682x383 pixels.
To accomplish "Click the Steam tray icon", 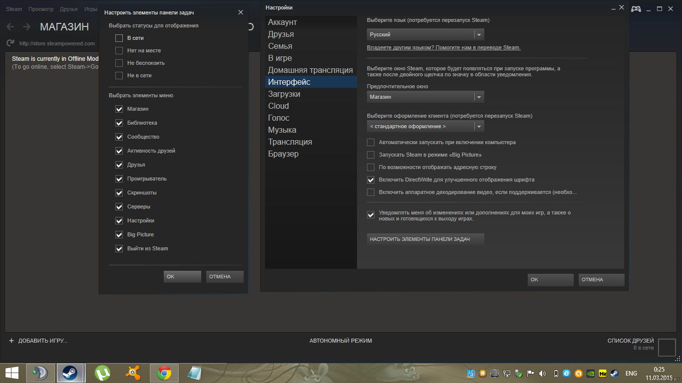I will (x=614, y=373).
